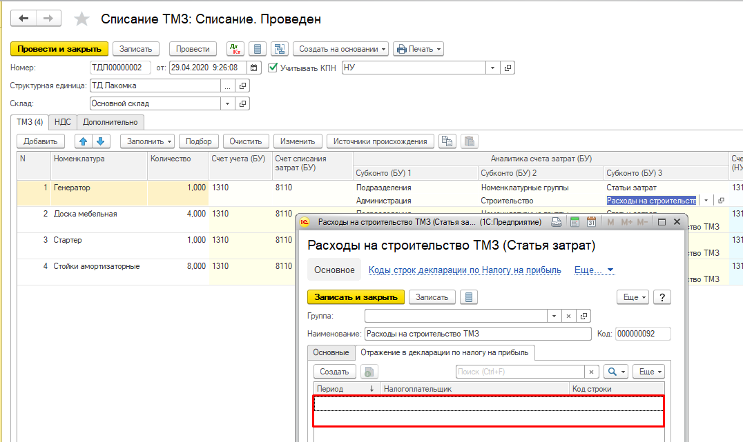
Task: Click the Поиск (Ctrl+F) search field
Action: tap(520, 372)
